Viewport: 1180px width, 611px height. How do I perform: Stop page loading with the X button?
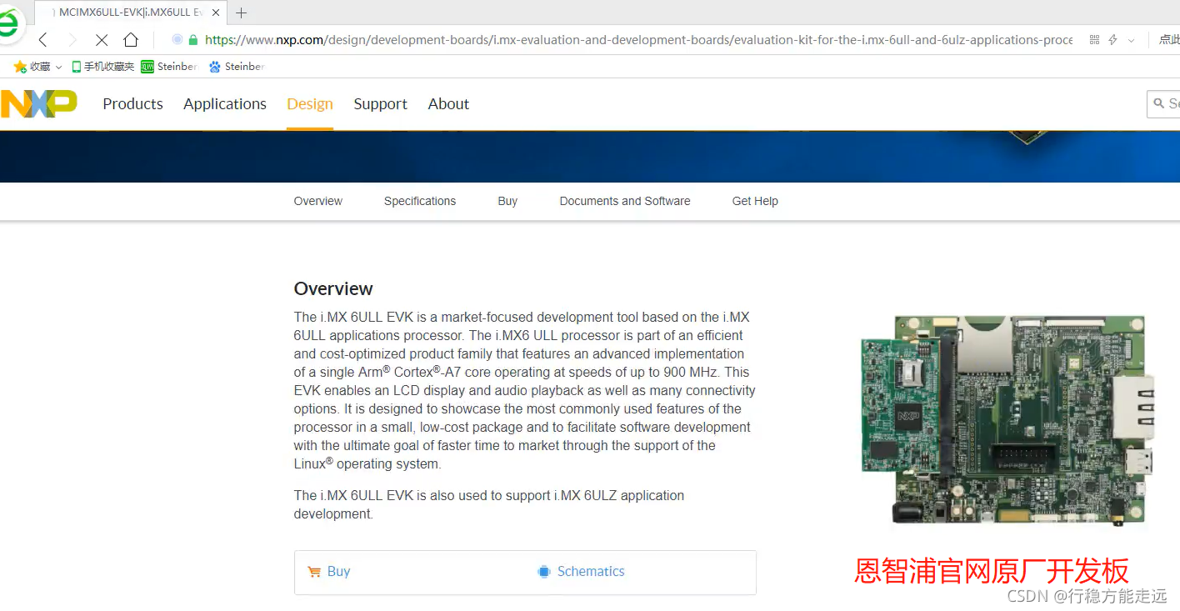click(x=101, y=39)
